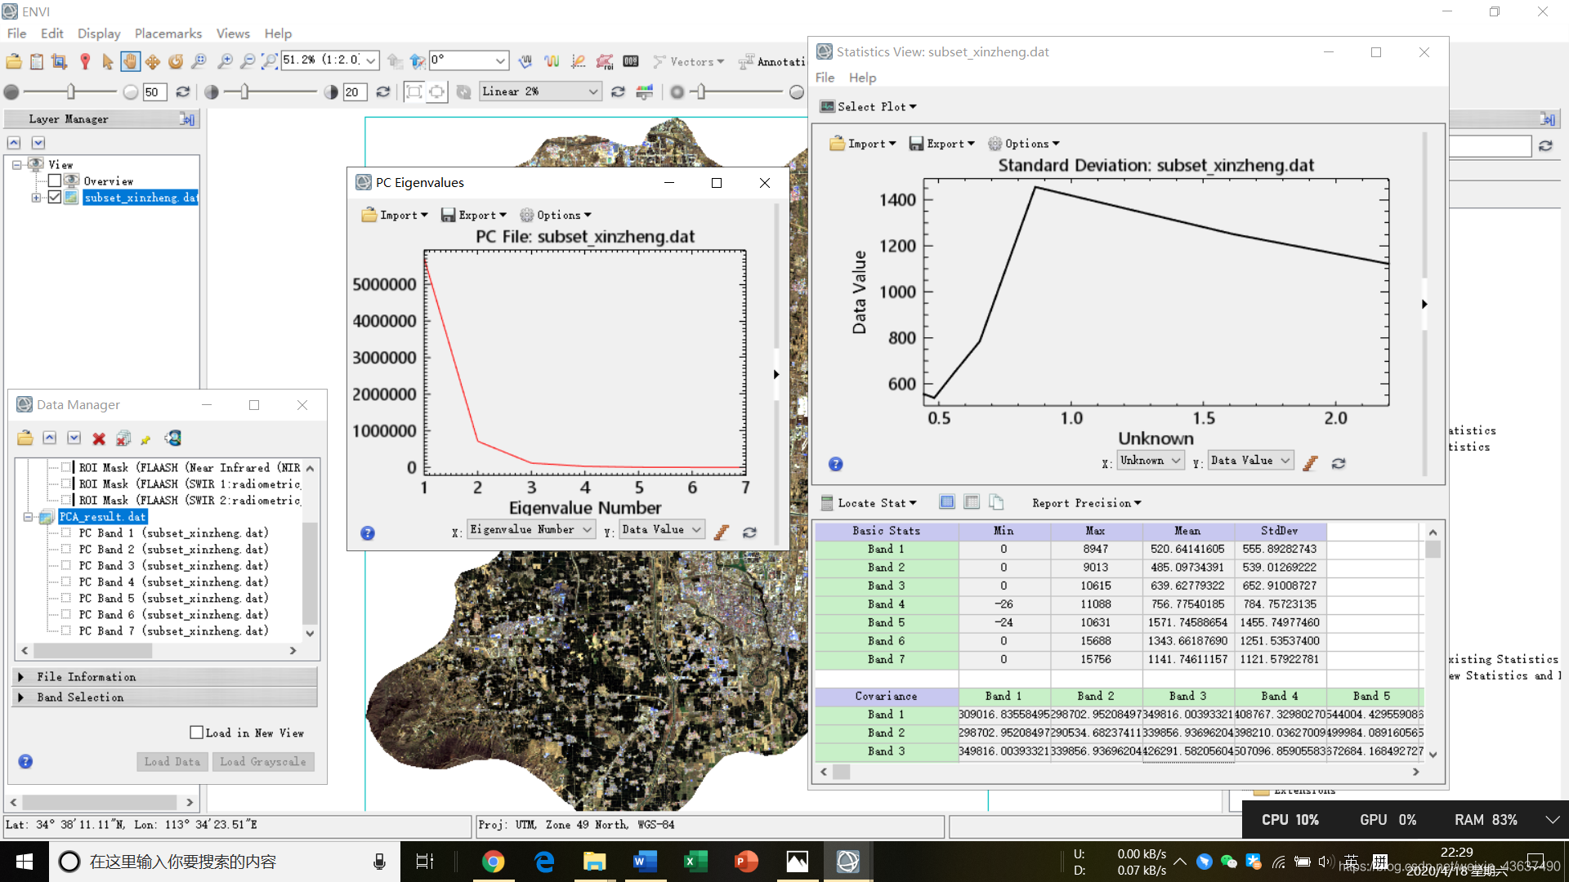Click the contrast slider handle
The height and width of the screenshot is (882, 1569).
tap(244, 91)
